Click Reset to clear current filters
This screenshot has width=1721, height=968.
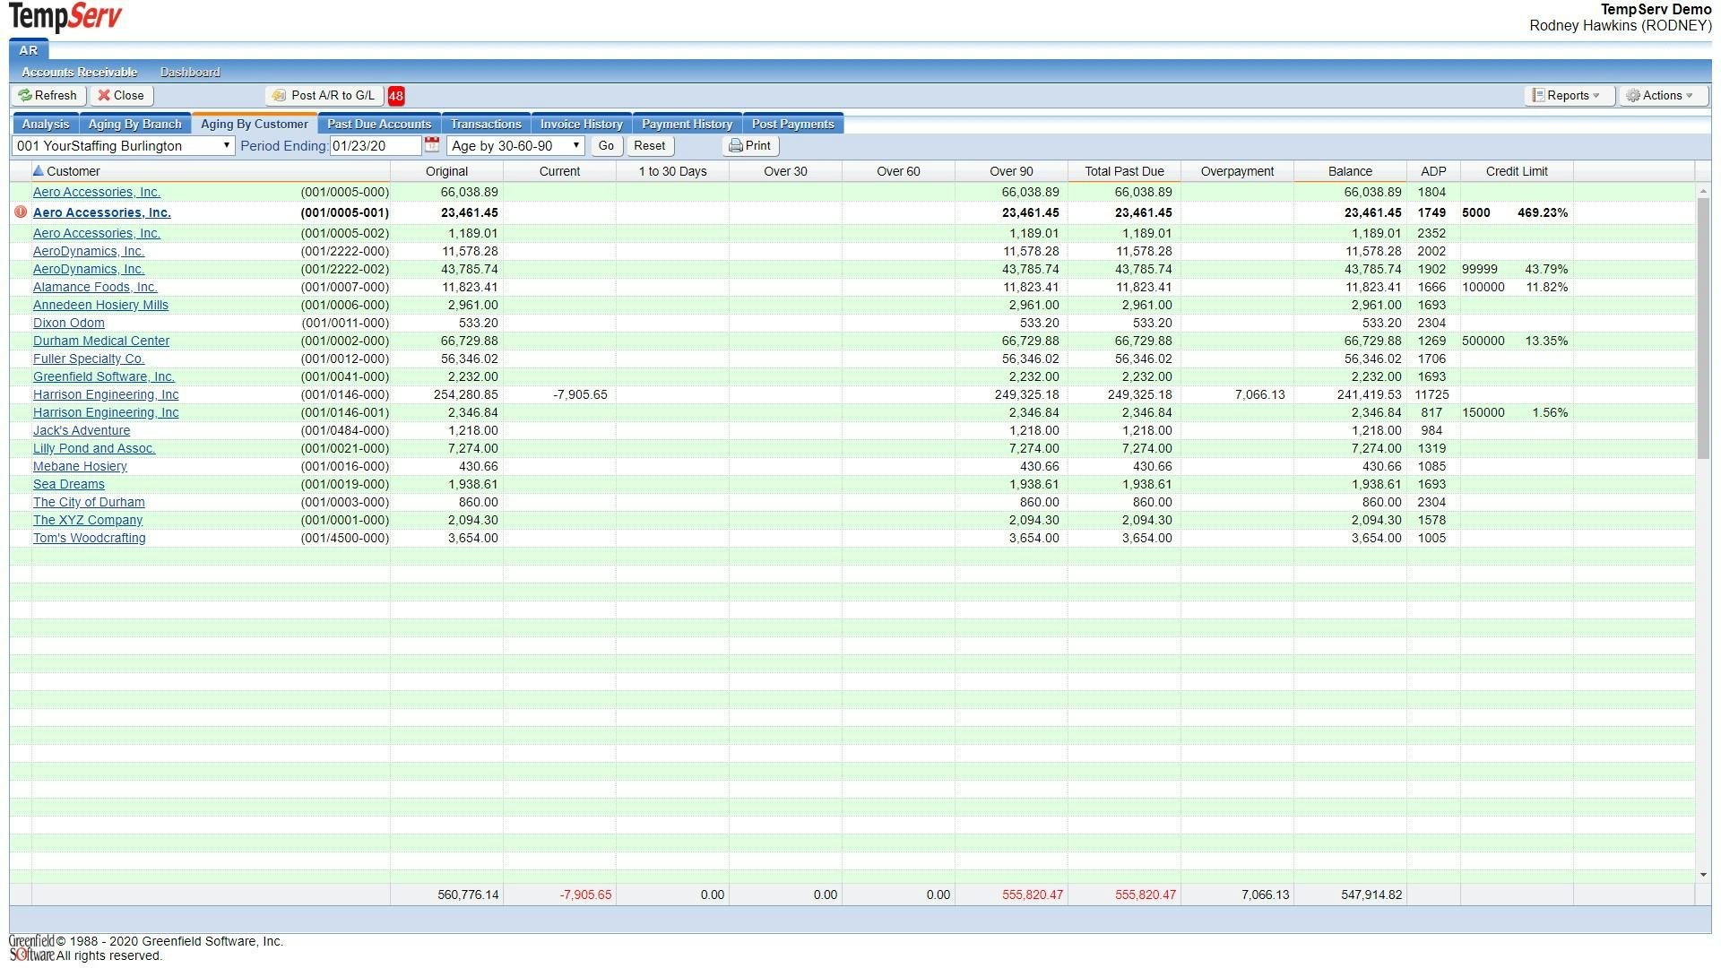(x=649, y=145)
